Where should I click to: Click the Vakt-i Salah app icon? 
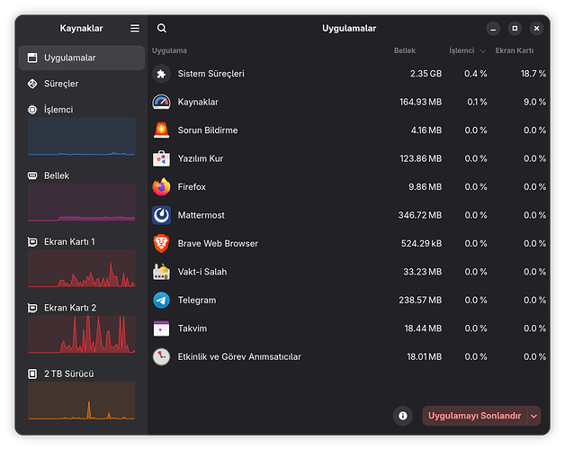point(161,273)
